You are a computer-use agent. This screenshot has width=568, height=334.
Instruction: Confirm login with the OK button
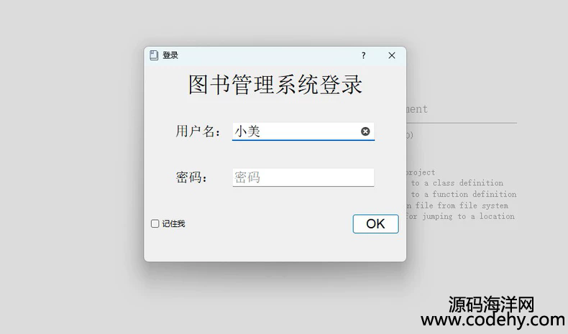[x=375, y=223]
